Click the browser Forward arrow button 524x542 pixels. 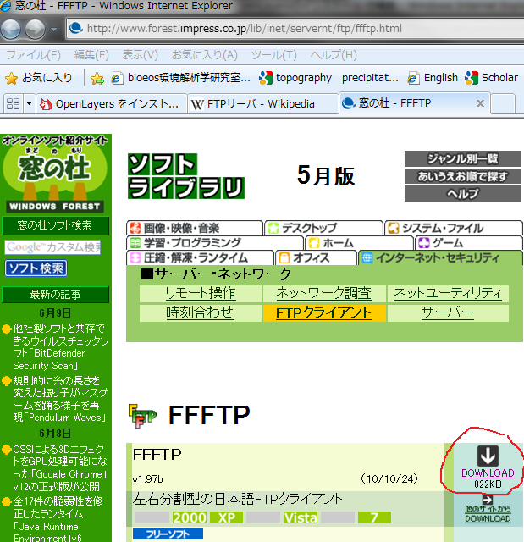(x=36, y=29)
